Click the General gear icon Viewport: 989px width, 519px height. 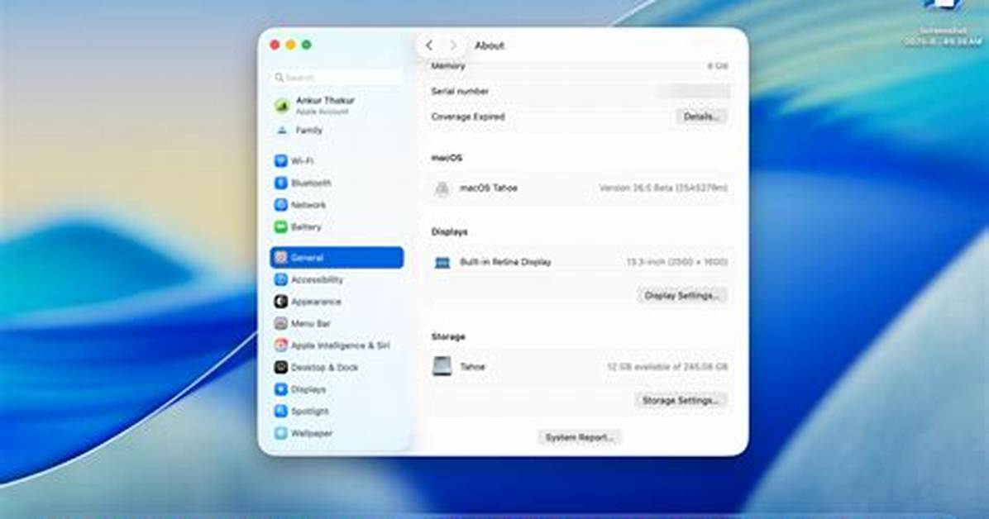tap(280, 257)
